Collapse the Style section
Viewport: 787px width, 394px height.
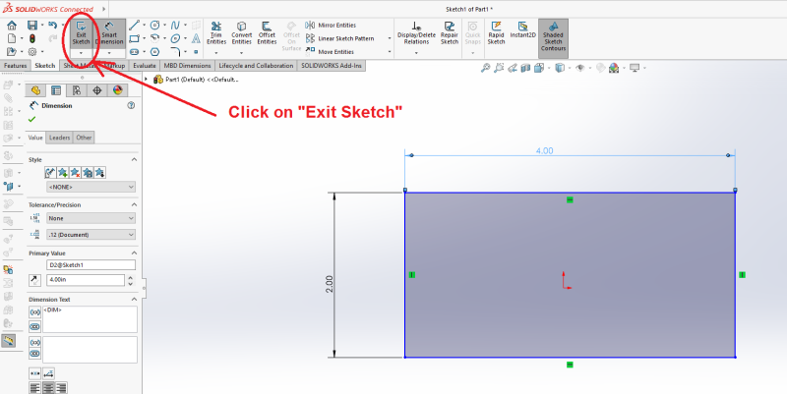point(134,159)
